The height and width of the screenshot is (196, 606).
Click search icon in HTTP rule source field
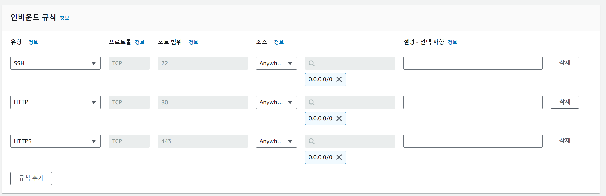point(312,102)
